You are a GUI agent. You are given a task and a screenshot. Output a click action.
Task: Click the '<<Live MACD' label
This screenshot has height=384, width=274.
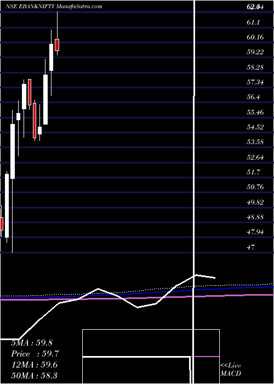[x=231, y=369]
